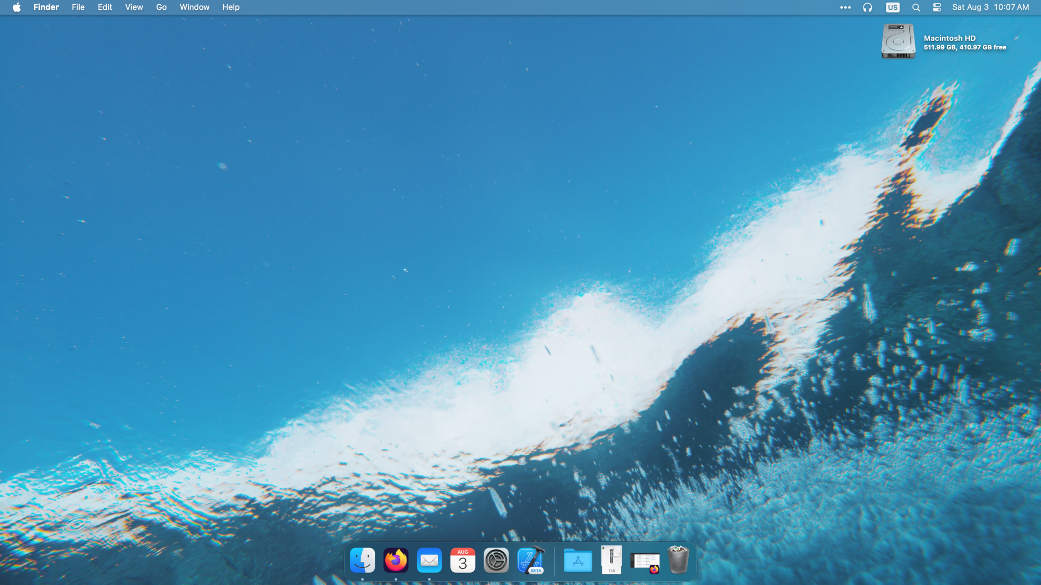The width and height of the screenshot is (1041, 585).
Task: Open the Mail app
Action: tap(429, 561)
